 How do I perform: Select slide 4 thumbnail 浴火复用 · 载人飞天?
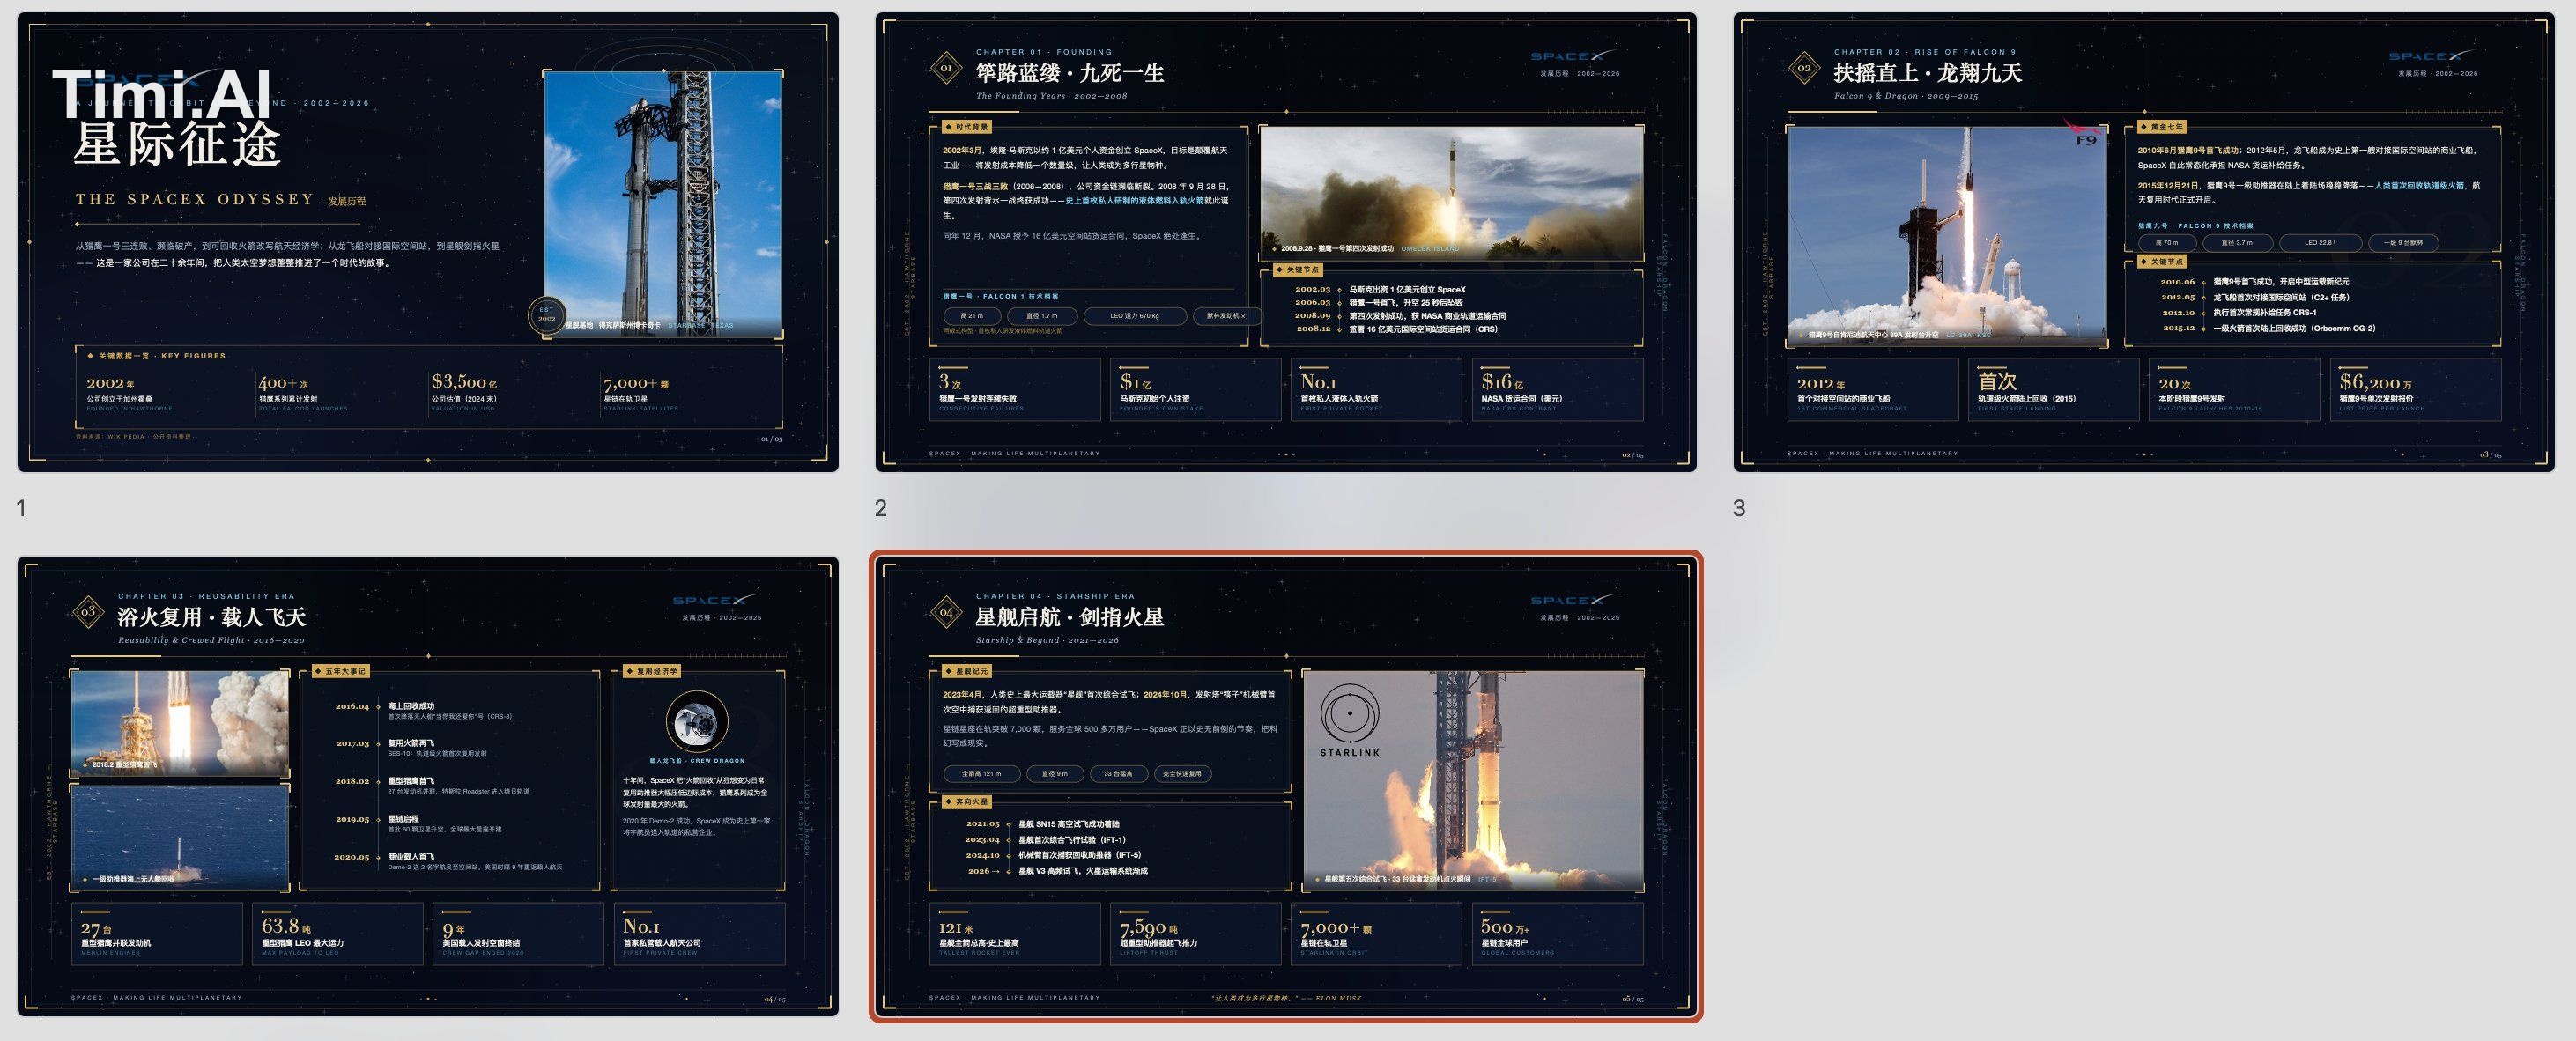point(428,786)
